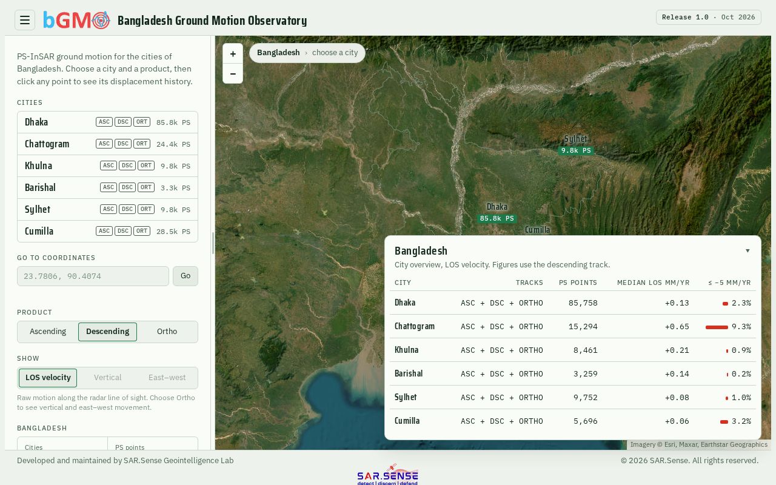Select the Ascending product

click(x=48, y=332)
